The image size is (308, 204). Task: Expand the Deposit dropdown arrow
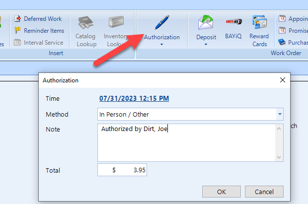pyautogui.click(x=206, y=45)
